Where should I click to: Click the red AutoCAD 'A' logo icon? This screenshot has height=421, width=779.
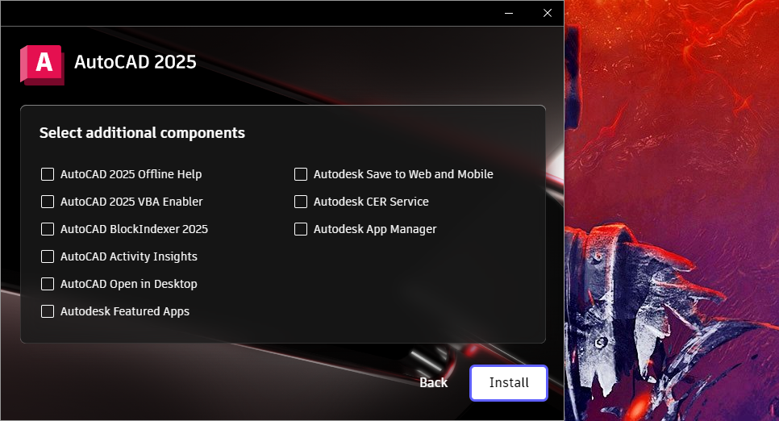coord(42,65)
